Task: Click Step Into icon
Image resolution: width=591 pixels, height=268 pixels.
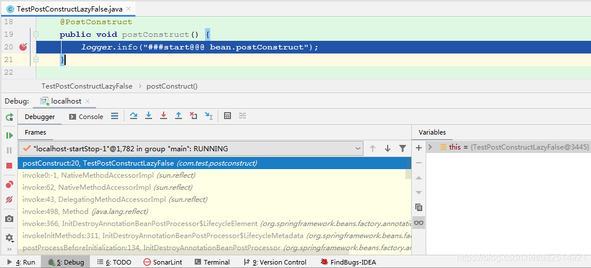Action: pos(149,116)
